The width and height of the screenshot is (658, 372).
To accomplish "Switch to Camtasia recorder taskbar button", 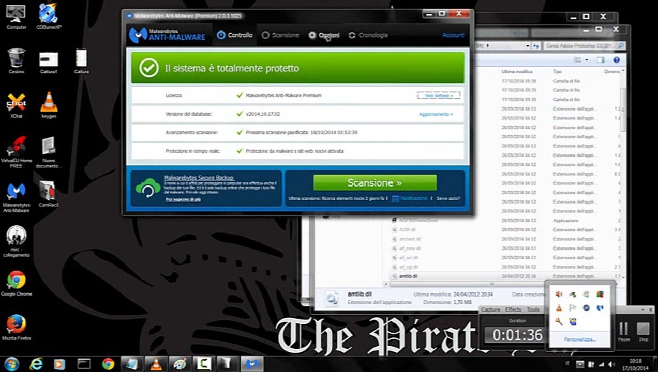I will (x=203, y=364).
